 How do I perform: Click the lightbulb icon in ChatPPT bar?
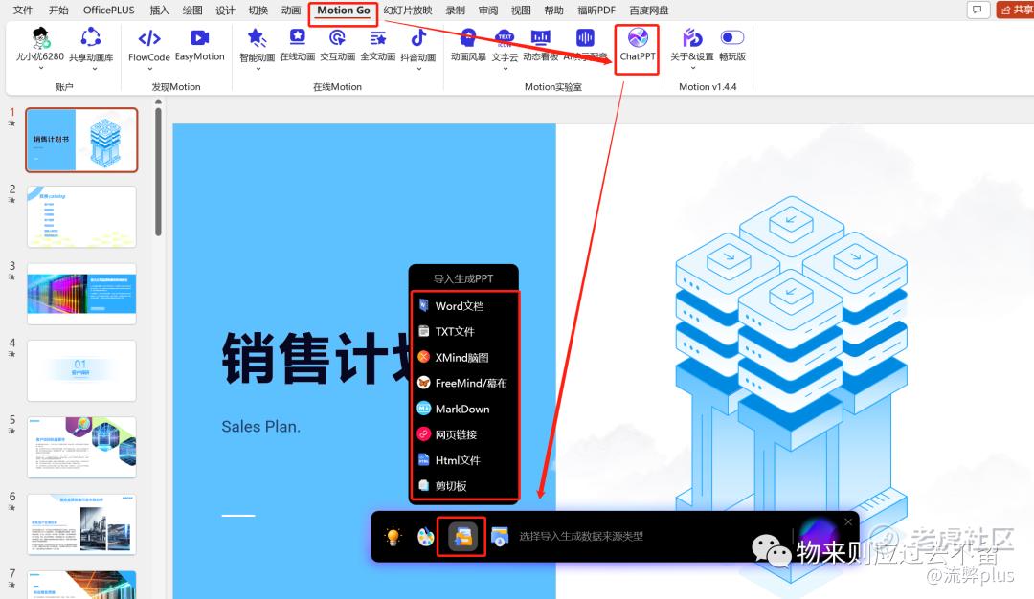[x=393, y=537]
